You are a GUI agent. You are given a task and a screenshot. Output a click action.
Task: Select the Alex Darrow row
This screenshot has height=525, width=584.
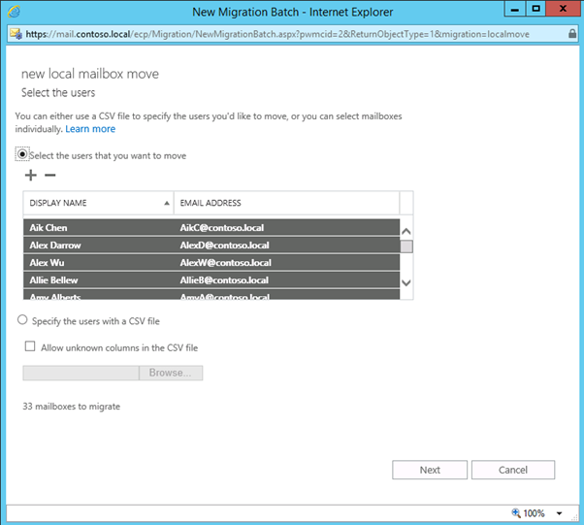(211, 246)
